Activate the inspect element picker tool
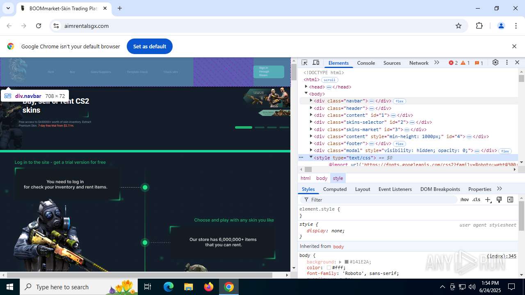525x295 pixels. (x=304, y=63)
